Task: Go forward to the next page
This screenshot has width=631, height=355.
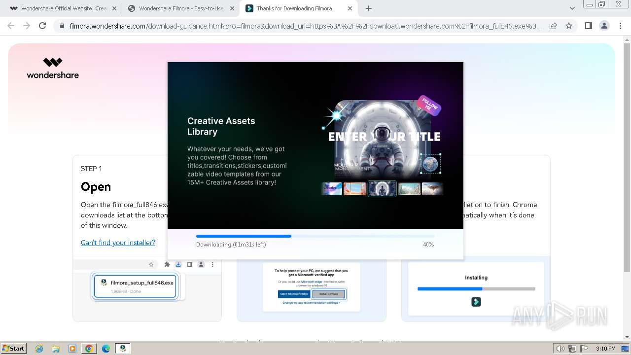Action: tap(27, 26)
